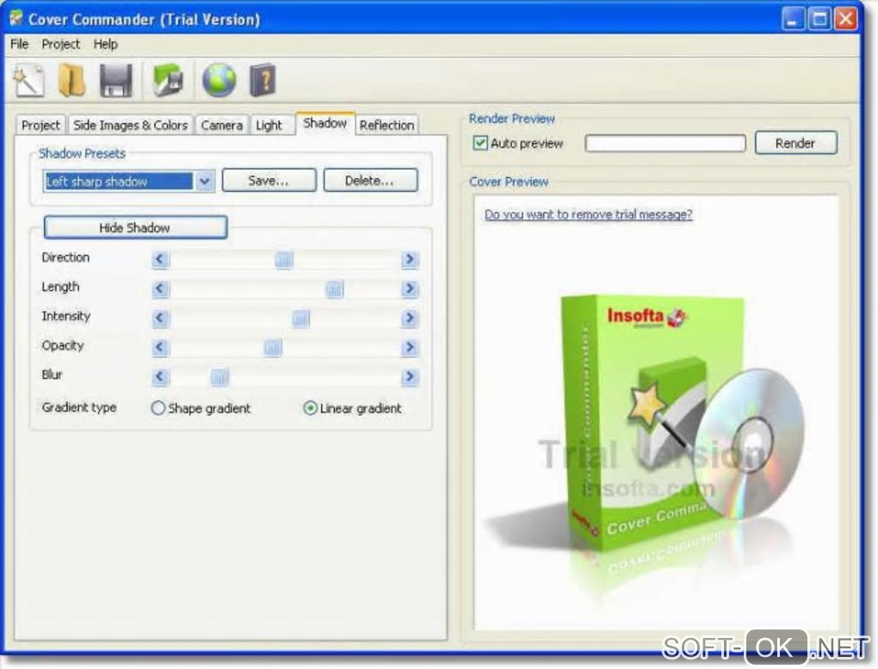The width and height of the screenshot is (878, 669).
Task: Switch to the Light tab
Action: (269, 125)
